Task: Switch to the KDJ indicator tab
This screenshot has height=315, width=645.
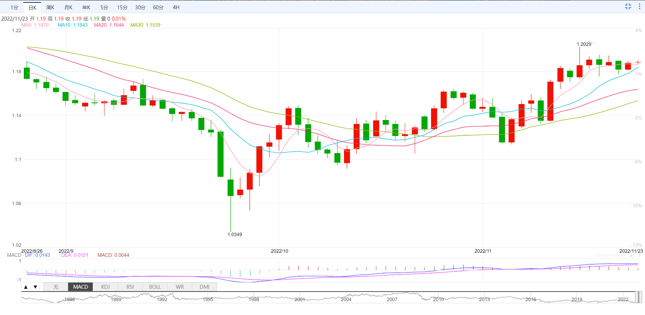Action: tap(106, 287)
